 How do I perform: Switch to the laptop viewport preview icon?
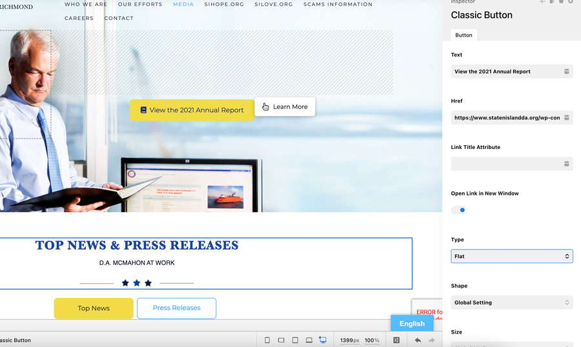point(309,340)
